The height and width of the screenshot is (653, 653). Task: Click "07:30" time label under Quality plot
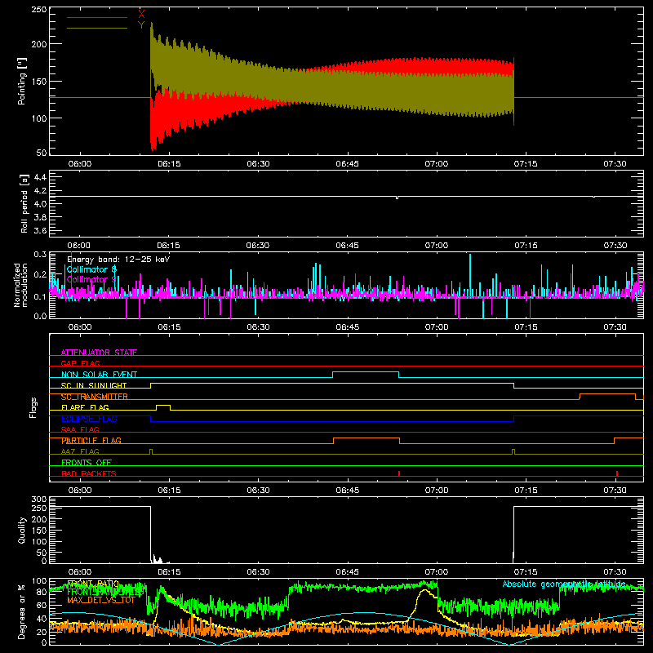point(615,572)
